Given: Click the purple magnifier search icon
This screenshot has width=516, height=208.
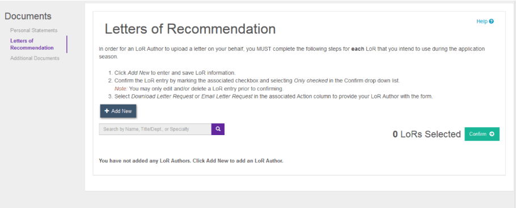Looking at the screenshot, I should (x=218, y=129).
